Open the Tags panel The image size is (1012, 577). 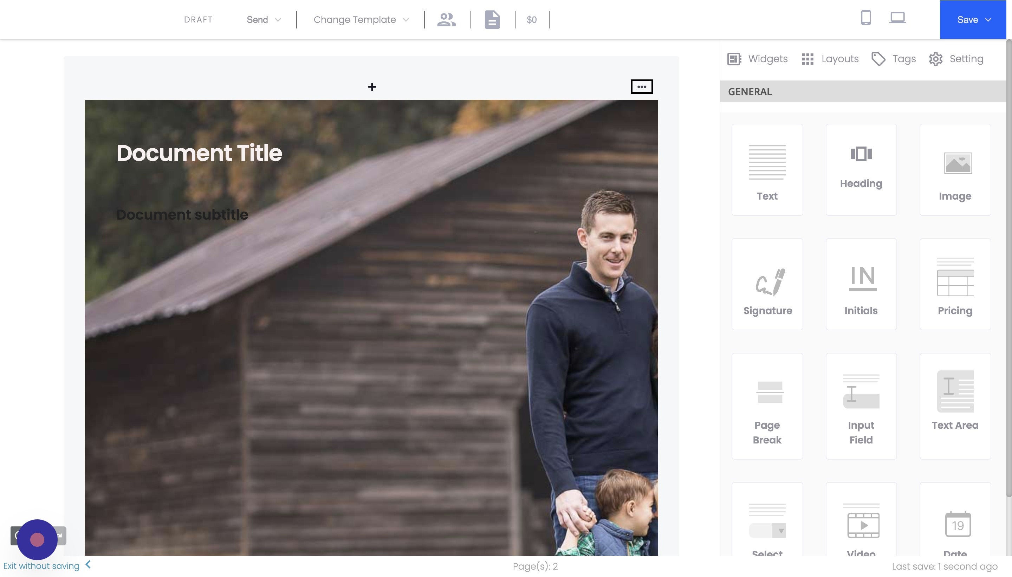[x=893, y=59]
